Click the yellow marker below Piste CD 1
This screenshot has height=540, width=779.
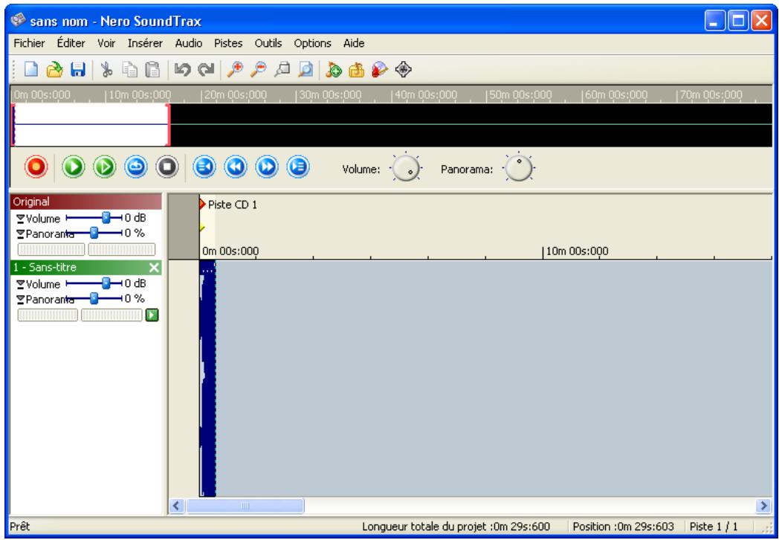point(201,228)
